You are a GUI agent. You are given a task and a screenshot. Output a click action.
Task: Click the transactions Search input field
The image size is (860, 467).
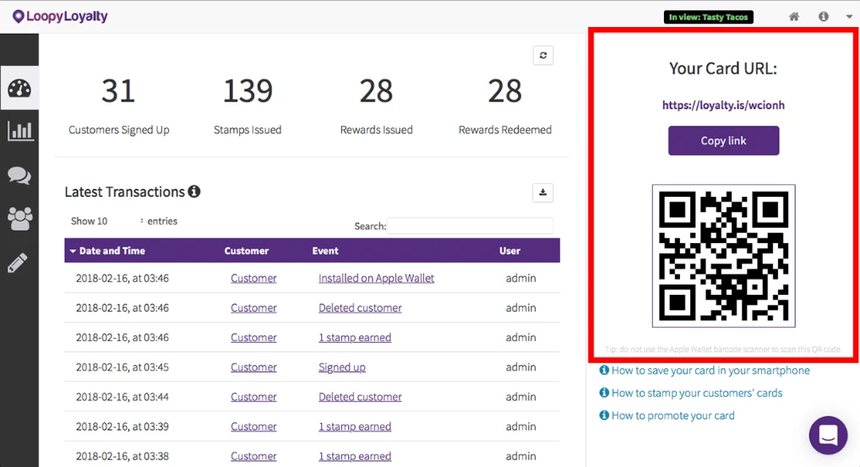click(470, 225)
